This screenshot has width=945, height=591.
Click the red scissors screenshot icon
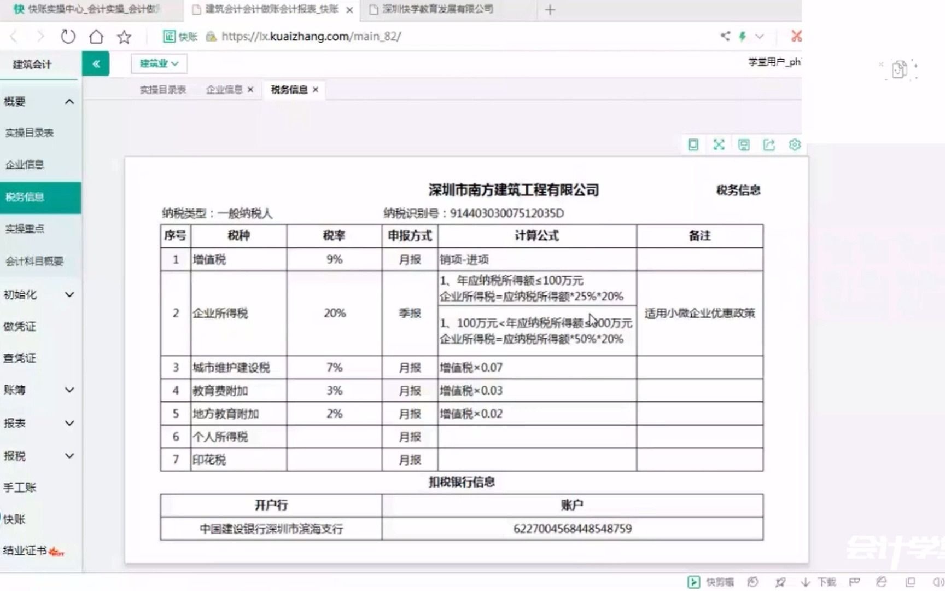point(796,36)
